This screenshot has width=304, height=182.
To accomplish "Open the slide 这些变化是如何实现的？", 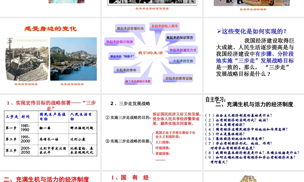I will click(x=254, y=56).
